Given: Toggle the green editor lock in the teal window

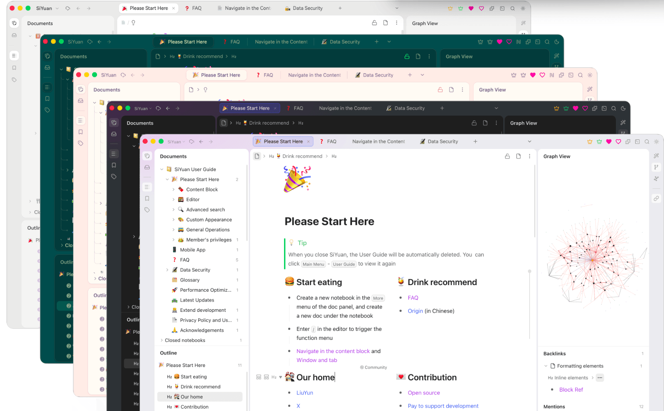Looking at the screenshot, I should tap(407, 56).
